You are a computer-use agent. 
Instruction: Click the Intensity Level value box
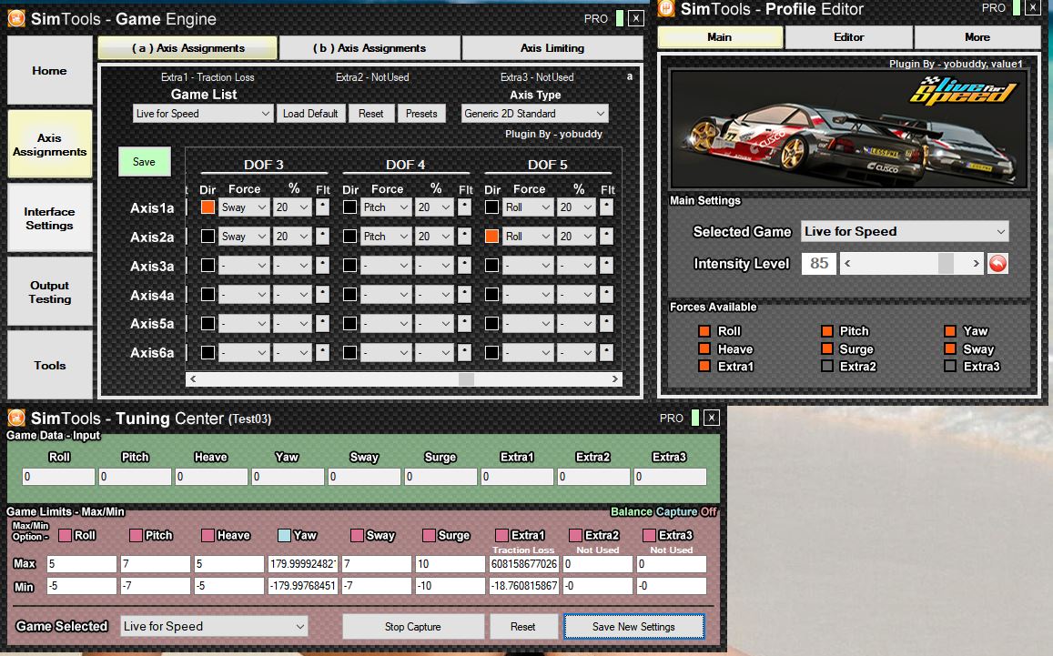pos(818,263)
